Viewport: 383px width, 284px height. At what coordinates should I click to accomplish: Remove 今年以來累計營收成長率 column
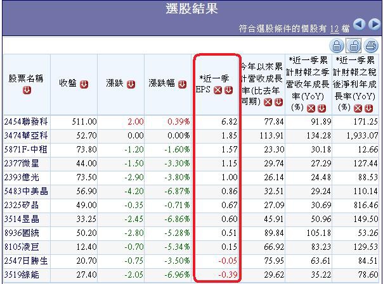(x=268, y=102)
